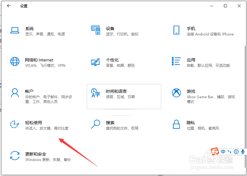Viewport: 247px width, 176px height.
Task: Go back with the arrow beside 设置
Action: pos(9,6)
